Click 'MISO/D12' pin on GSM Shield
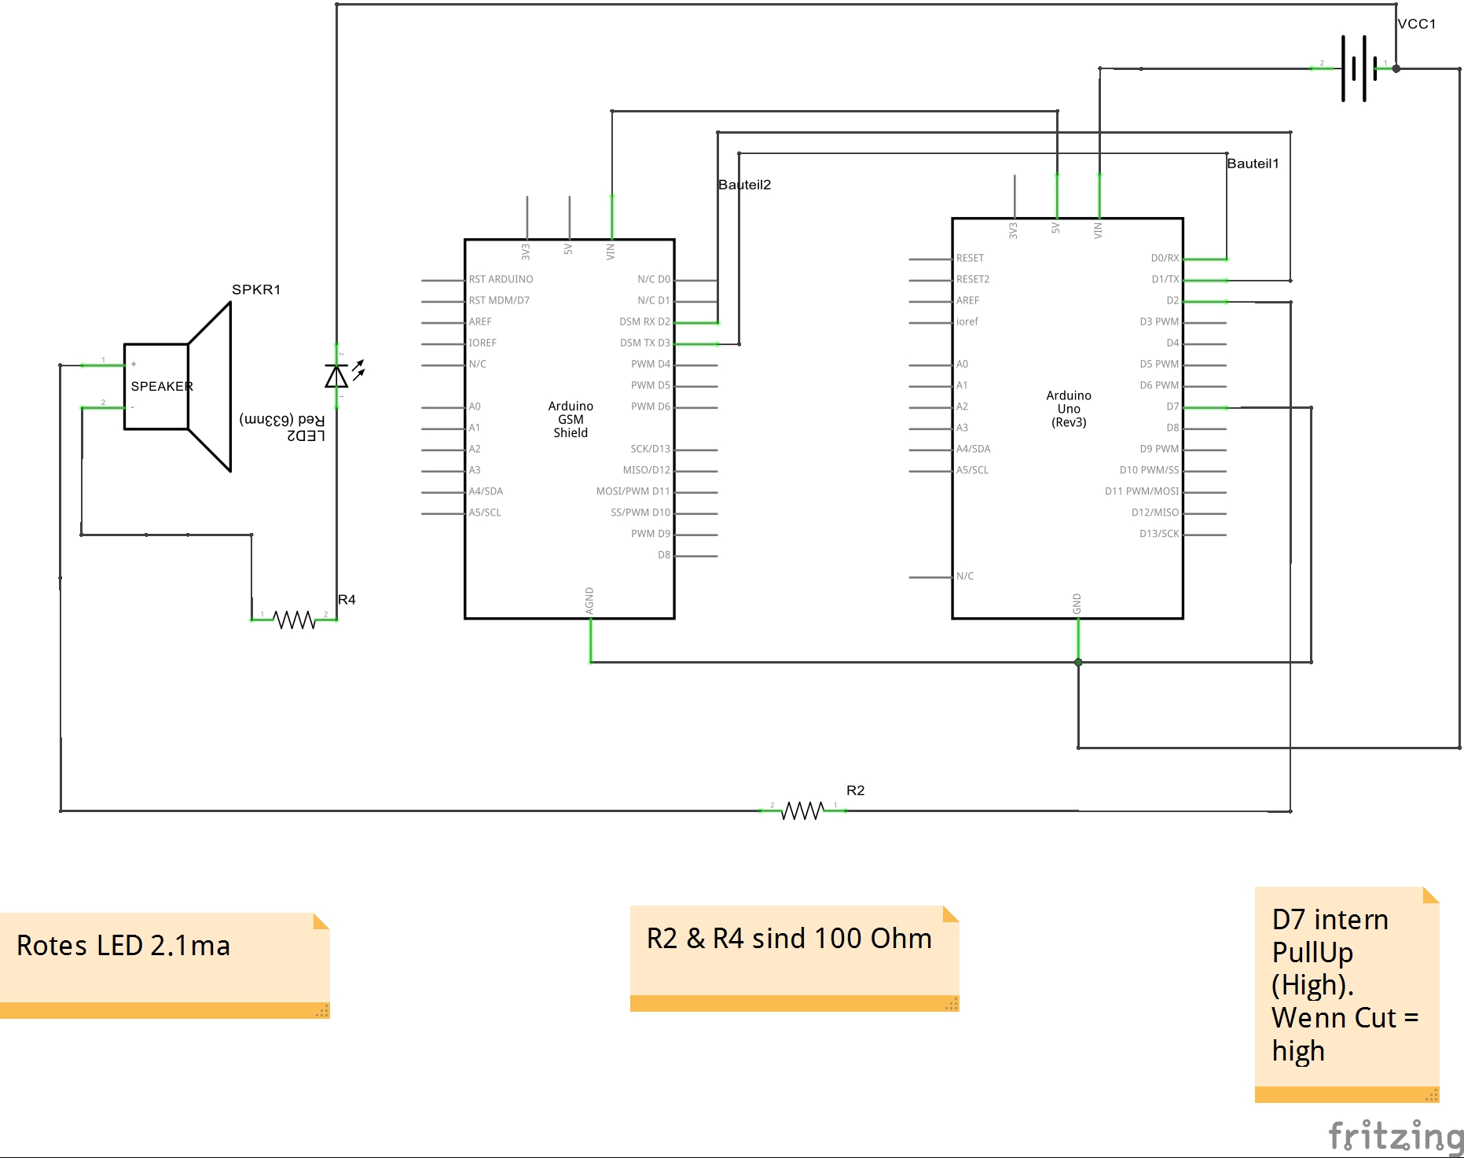 tap(647, 470)
